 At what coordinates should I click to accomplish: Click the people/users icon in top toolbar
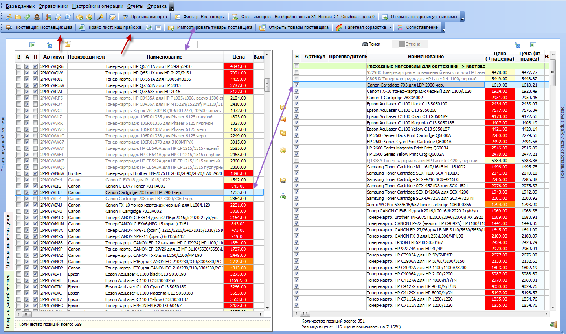(x=8, y=17)
